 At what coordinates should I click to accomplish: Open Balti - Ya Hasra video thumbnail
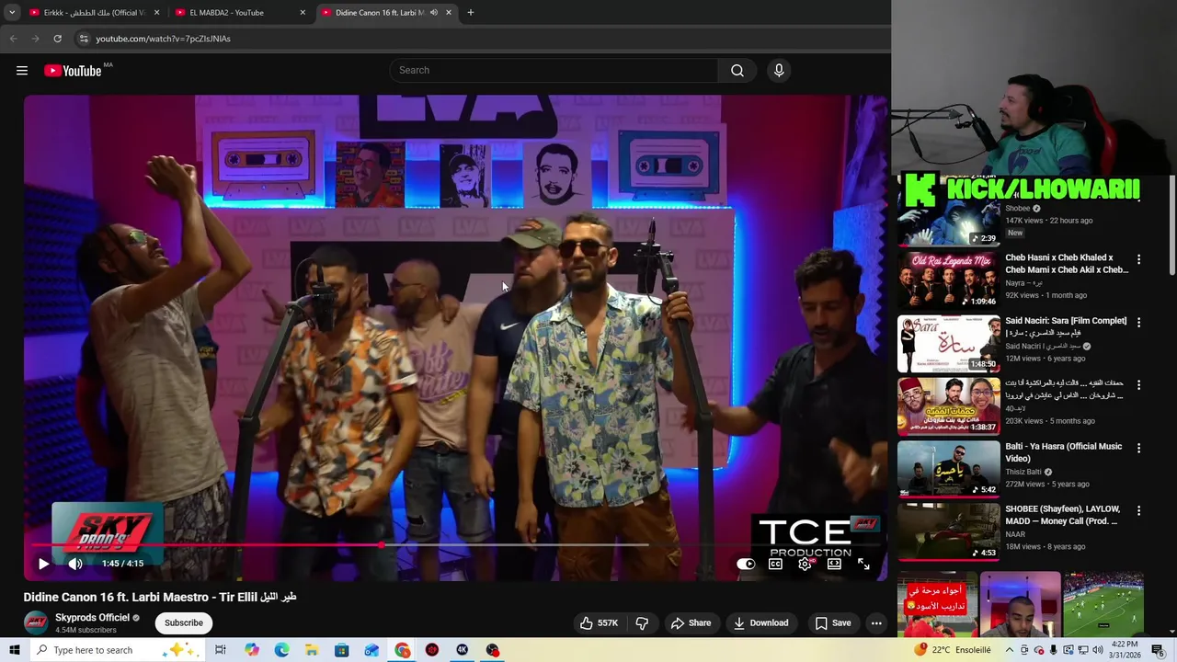pos(948,469)
